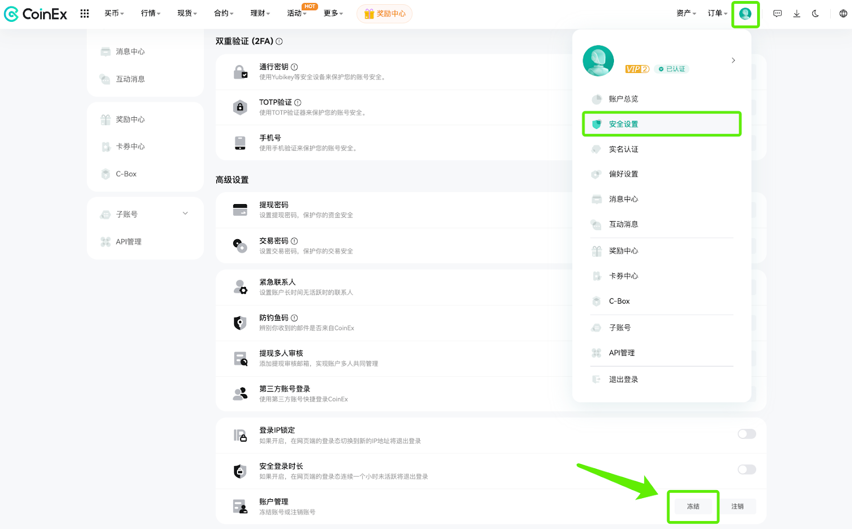This screenshot has height=529, width=852.
Task: Click the app download icon in top bar
Action: 797,13
